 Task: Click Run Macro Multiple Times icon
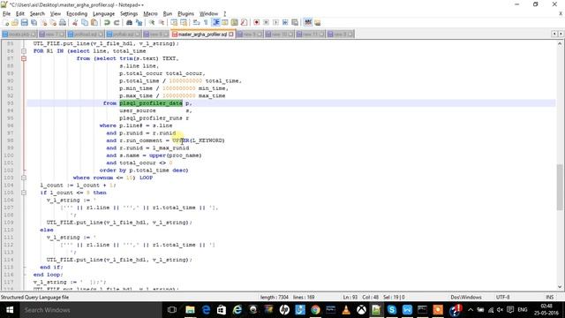point(285,22)
